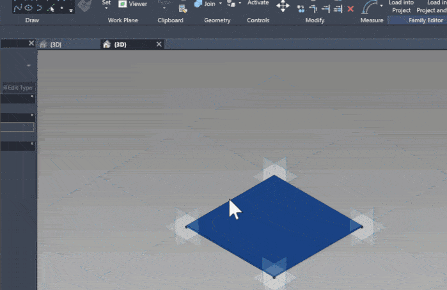Select Trim/Extend to Corner tool

[313, 9]
